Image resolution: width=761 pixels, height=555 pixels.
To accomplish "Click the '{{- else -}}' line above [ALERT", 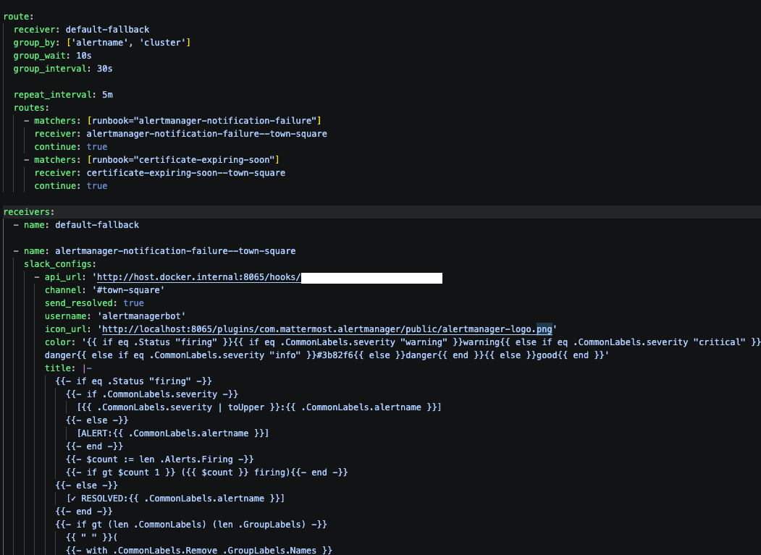I will click(x=97, y=420).
